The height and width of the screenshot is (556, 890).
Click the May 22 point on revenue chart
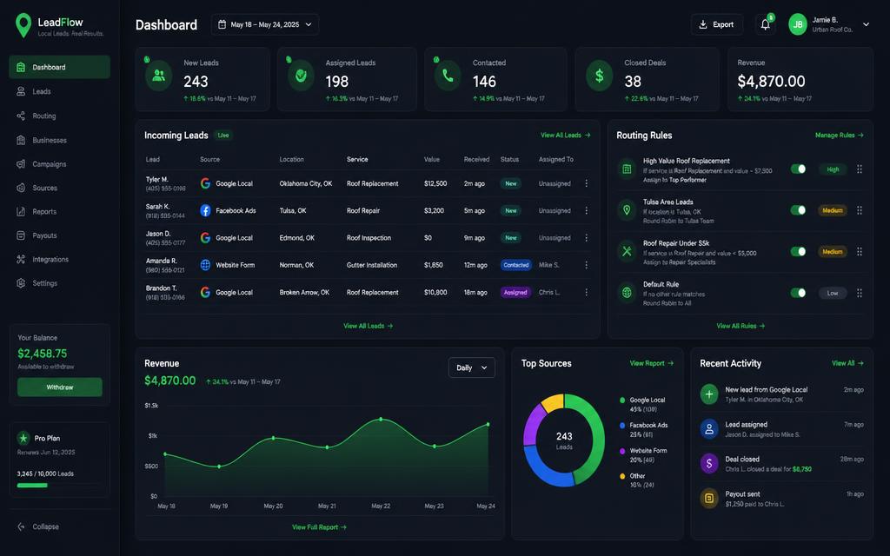pos(381,420)
